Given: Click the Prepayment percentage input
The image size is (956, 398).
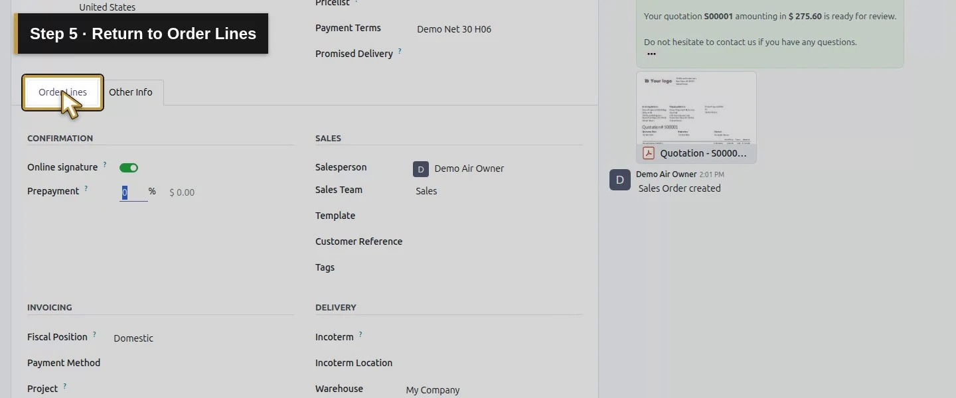Looking at the screenshot, I should click(133, 192).
